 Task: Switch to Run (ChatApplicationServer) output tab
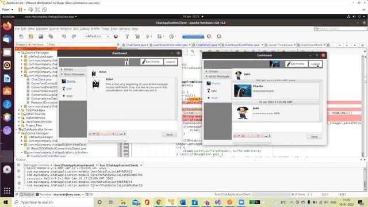[74, 165]
